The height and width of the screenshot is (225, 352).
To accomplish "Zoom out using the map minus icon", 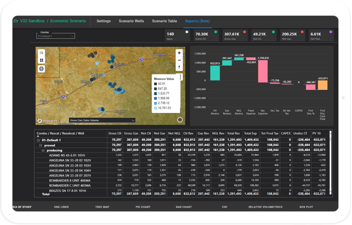I will (x=179, y=60).
